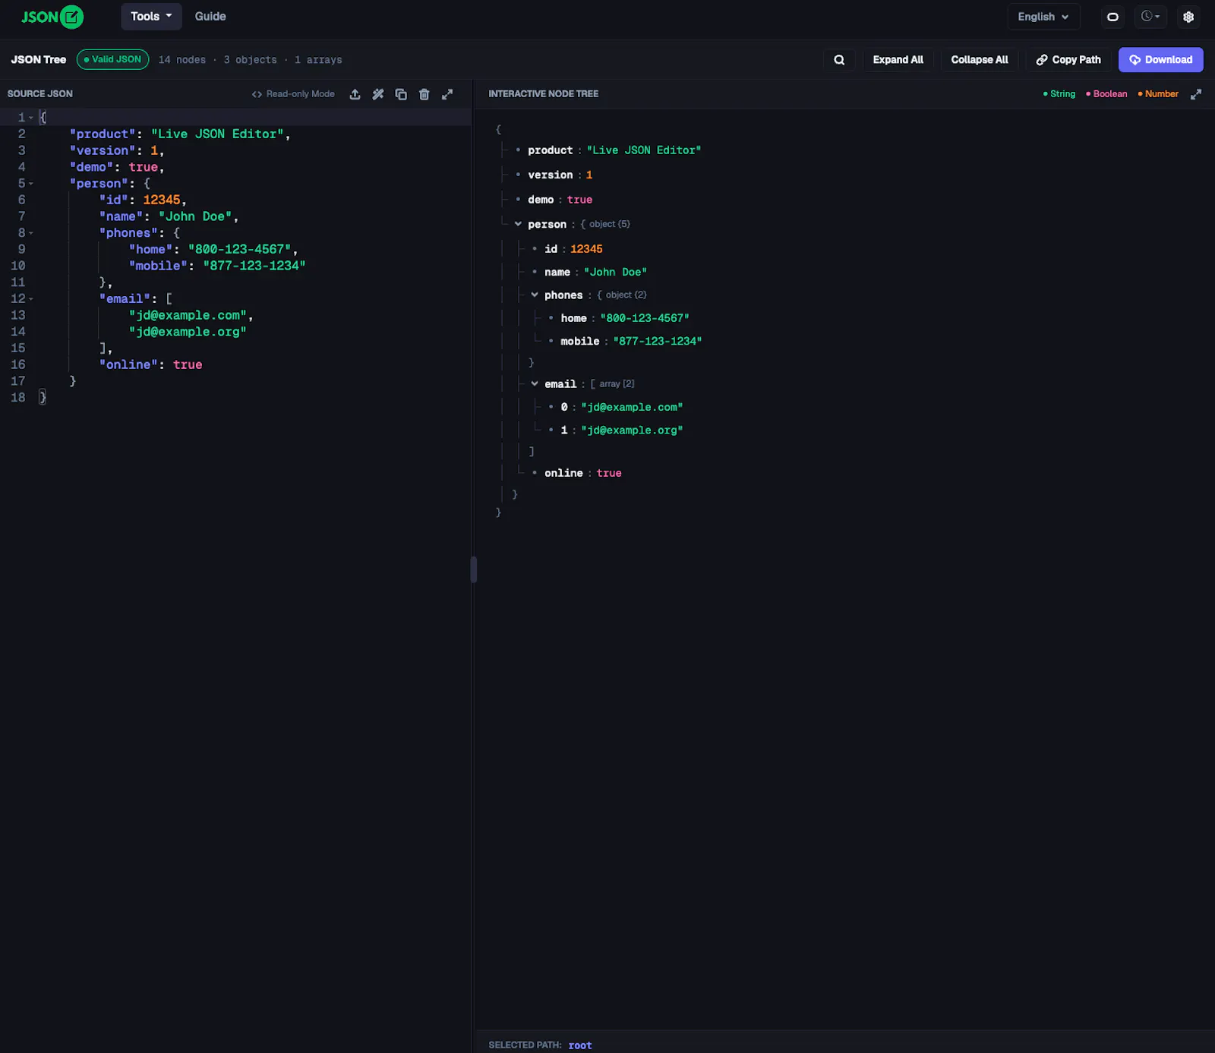
Task: Click the "14 nodes" count text
Action: click(x=182, y=60)
